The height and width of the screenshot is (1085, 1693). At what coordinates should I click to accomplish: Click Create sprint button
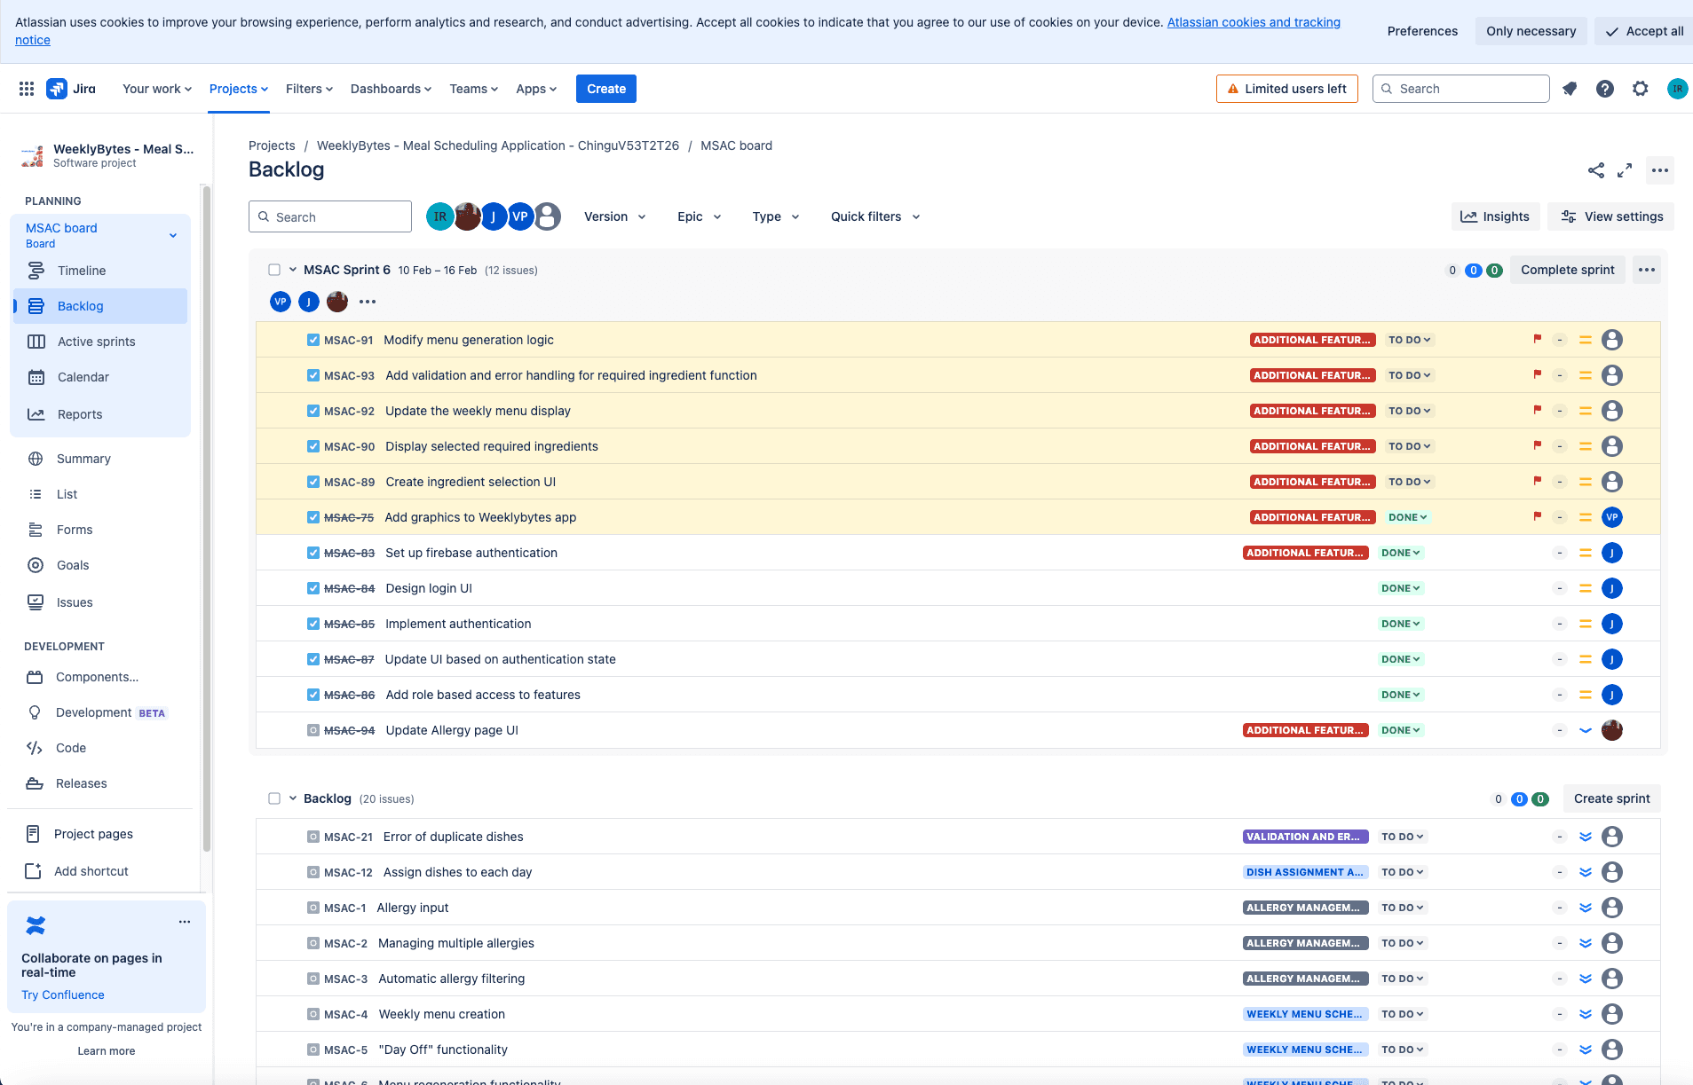tap(1612, 798)
